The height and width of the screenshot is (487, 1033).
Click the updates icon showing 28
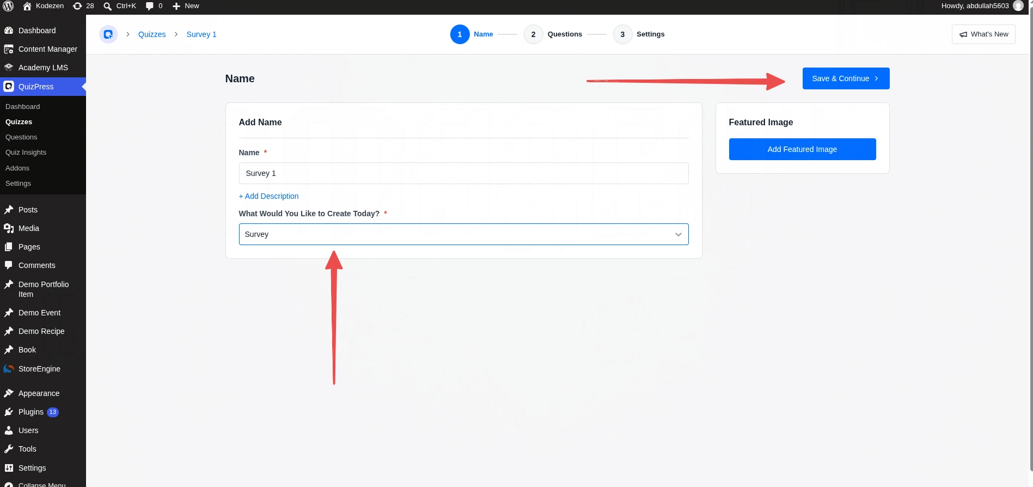click(x=77, y=6)
